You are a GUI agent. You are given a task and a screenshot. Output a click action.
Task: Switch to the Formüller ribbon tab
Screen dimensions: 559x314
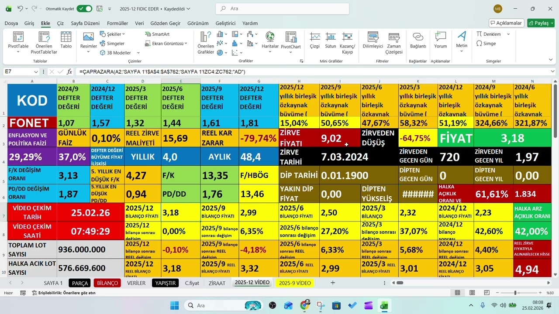117,23
